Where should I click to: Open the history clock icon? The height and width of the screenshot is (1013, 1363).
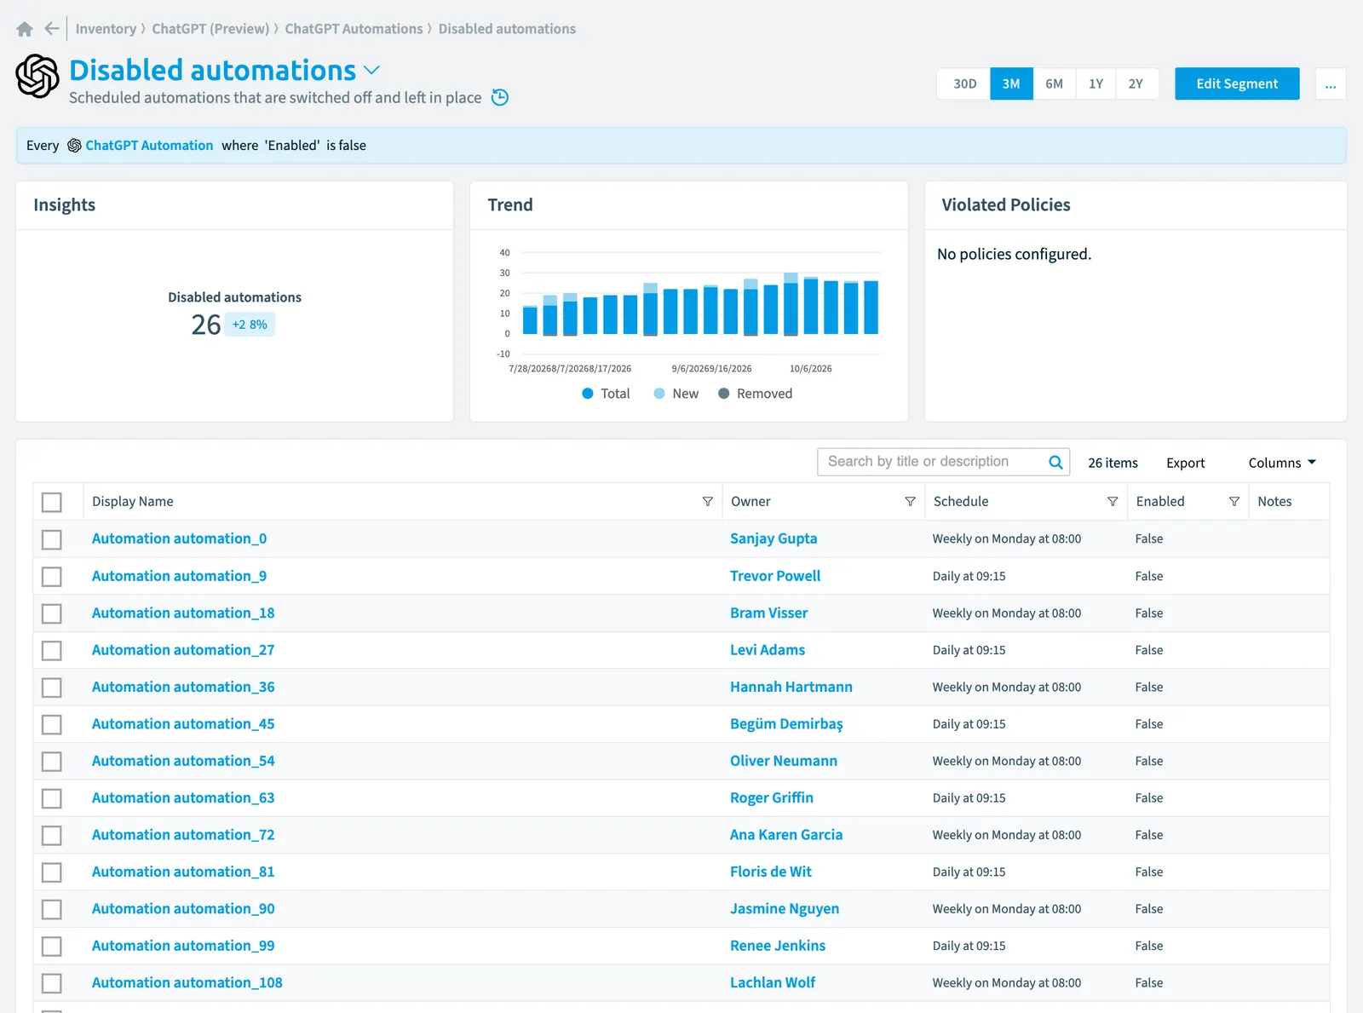[500, 97]
